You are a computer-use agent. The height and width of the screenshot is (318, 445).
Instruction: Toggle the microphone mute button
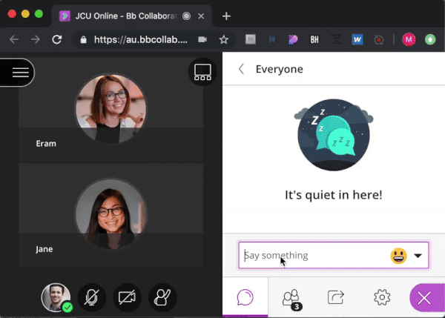click(90, 298)
